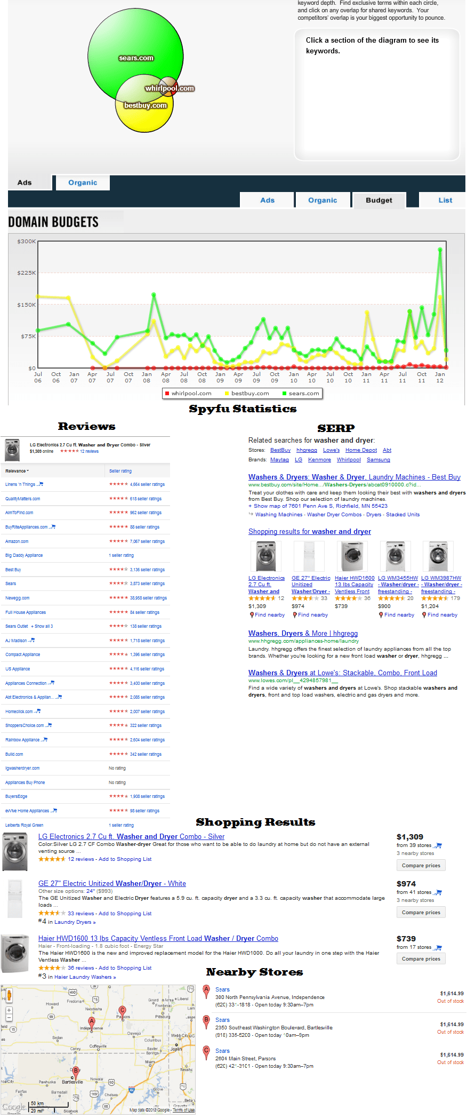This screenshot has width=467, height=1119.
Task: Click 'Terms of Use' on the map
Action: pyautogui.click(x=183, y=1110)
